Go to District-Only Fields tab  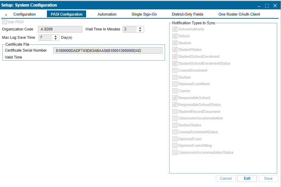[188, 14]
